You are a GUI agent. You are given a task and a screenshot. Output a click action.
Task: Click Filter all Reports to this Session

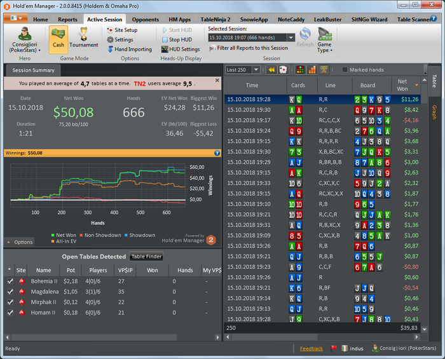point(249,48)
